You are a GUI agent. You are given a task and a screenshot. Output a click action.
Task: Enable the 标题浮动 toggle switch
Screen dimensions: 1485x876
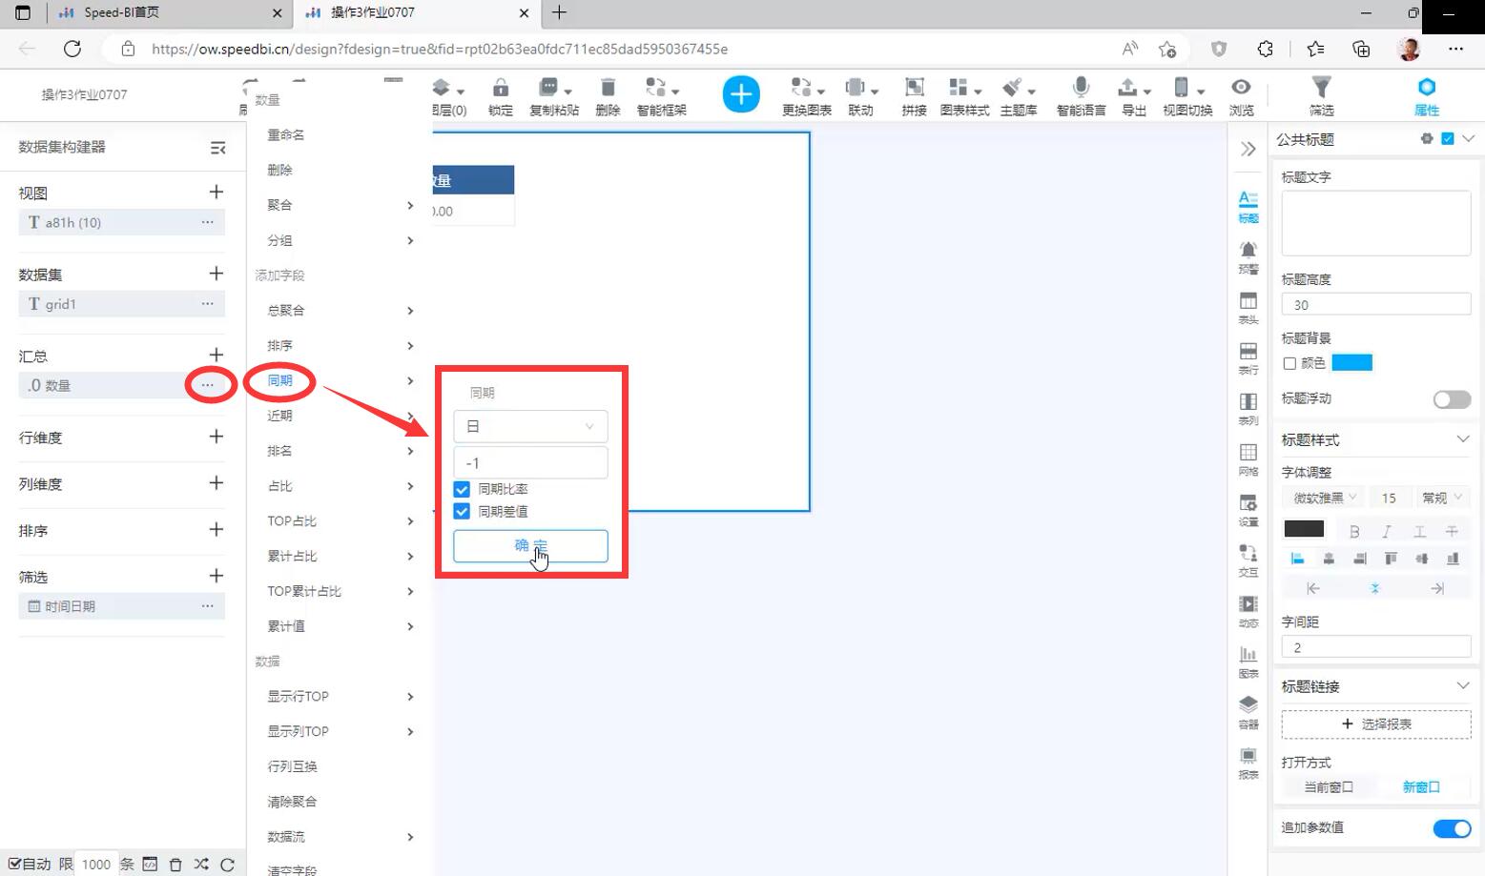1452,399
